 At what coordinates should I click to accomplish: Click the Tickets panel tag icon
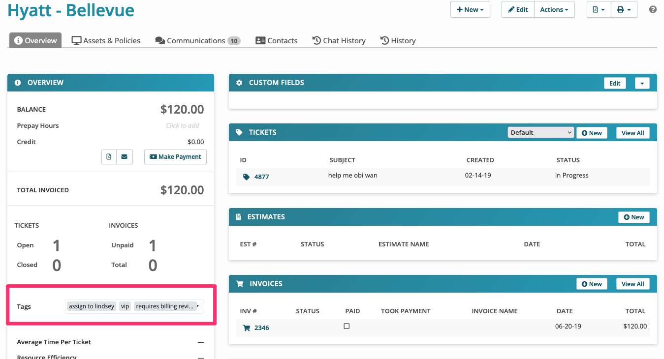pos(239,132)
